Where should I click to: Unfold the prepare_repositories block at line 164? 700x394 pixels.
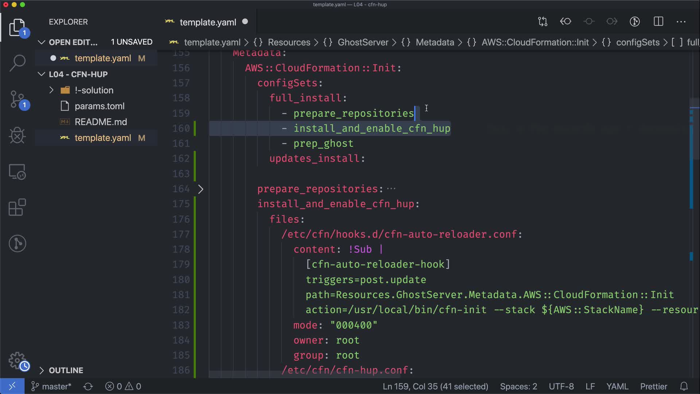pyautogui.click(x=201, y=189)
